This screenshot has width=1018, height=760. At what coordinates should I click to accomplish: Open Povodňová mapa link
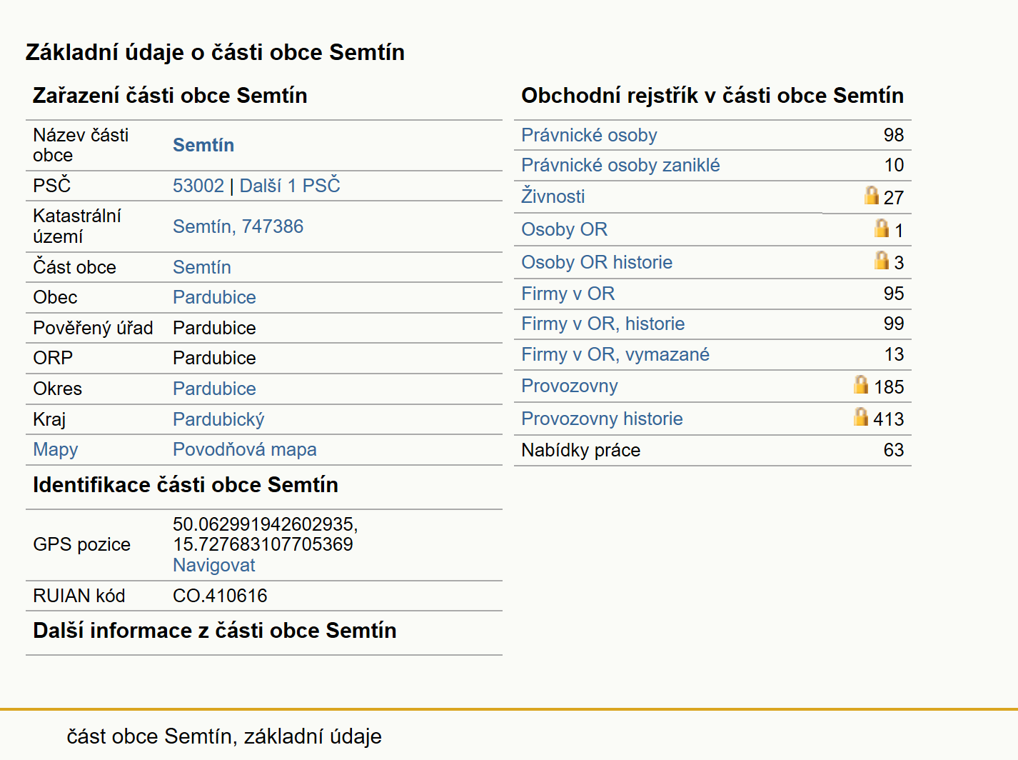(x=245, y=449)
